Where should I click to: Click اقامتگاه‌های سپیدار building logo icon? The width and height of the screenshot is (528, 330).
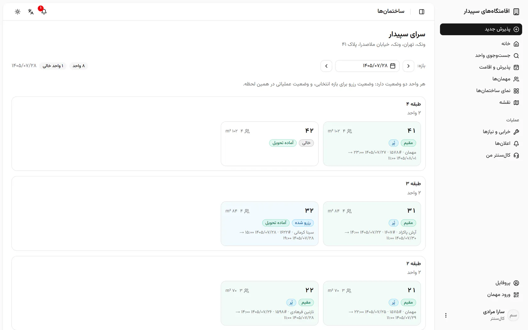click(516, 12)
